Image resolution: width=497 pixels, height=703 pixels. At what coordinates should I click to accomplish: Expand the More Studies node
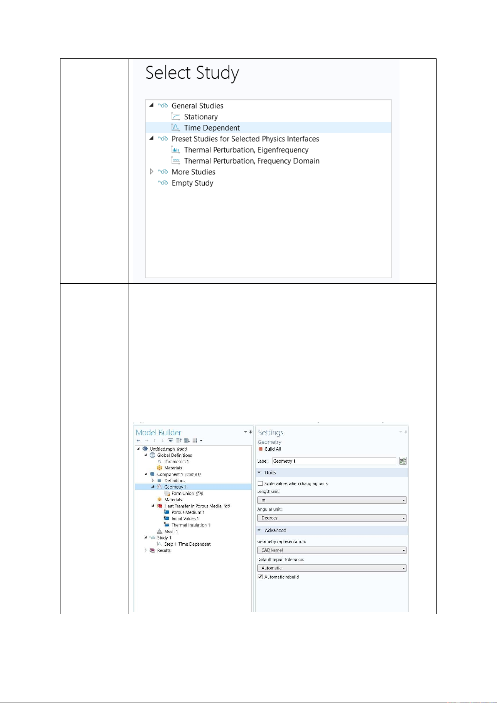coord(152,172)
